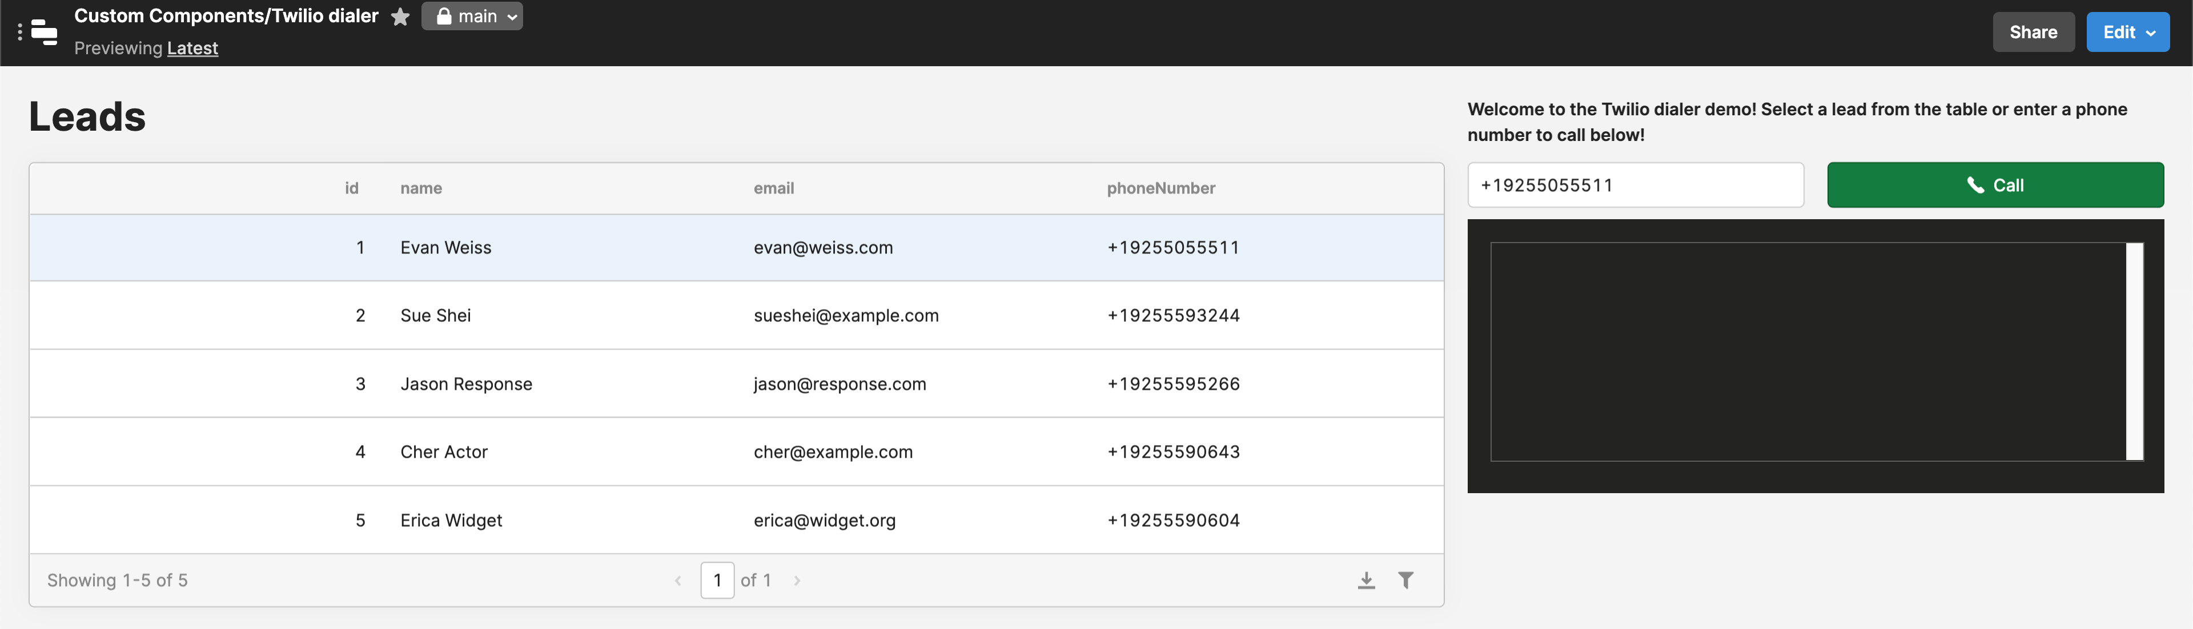
Task: Open the Retool home logo menu
Action: click(43, 33)
